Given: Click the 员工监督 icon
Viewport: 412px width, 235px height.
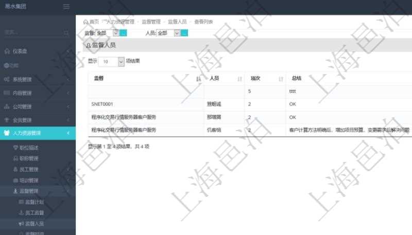Looking at the screenshot, I should click(x=21, y=213).
